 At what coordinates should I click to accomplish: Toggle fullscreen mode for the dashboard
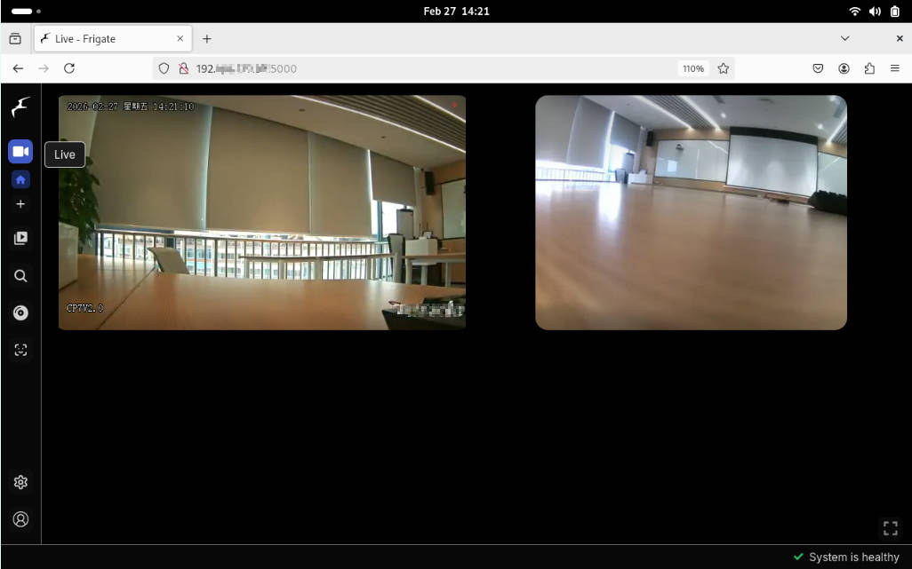(890, 528)
